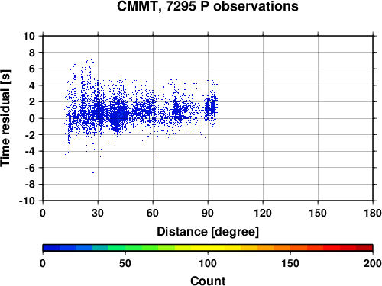Click y-axis tick label '4'
The image size is (382, 286).
(32, 85)
